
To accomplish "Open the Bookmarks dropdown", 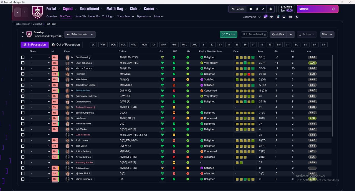I will point(252,17).
